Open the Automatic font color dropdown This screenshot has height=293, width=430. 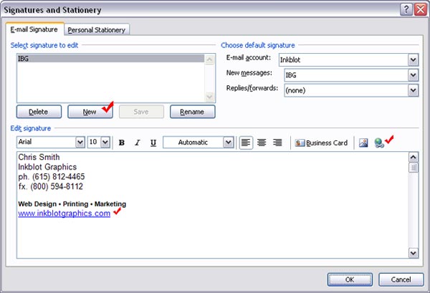pos(228,143)
